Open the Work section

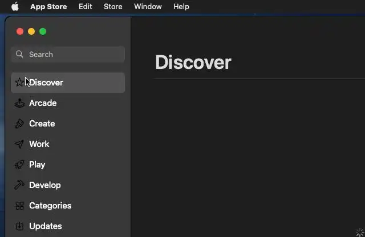point(68,144)
